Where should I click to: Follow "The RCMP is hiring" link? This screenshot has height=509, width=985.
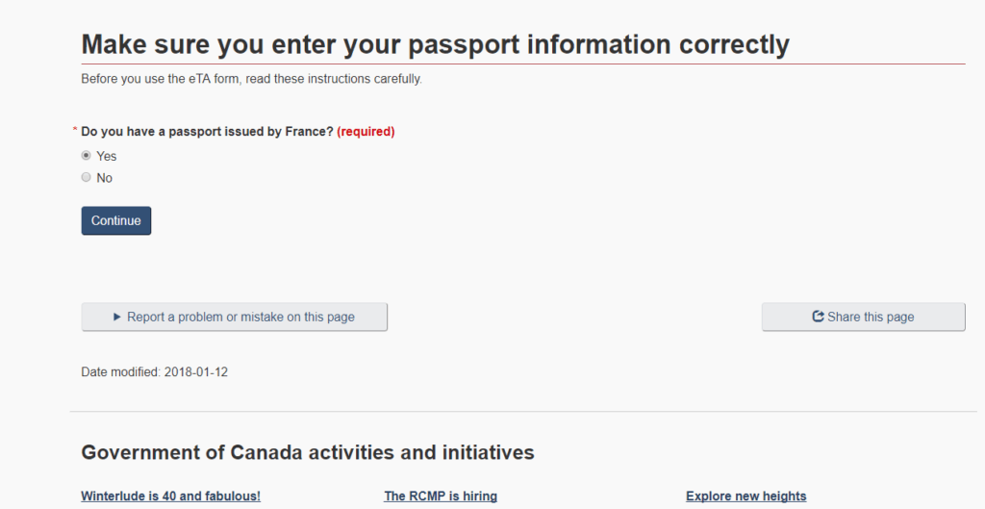(x=441, y=496)
